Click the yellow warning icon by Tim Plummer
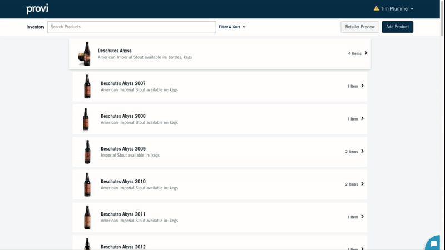445x250 pixels. coord(376,8)
